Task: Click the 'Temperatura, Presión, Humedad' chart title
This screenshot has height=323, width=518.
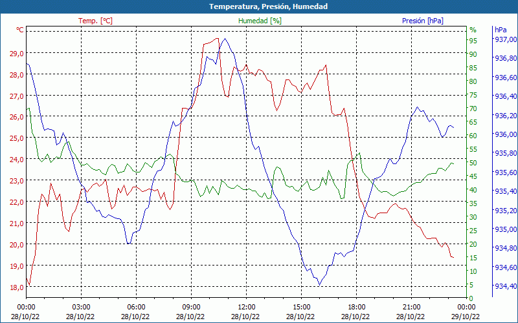Action: point(268,6)
